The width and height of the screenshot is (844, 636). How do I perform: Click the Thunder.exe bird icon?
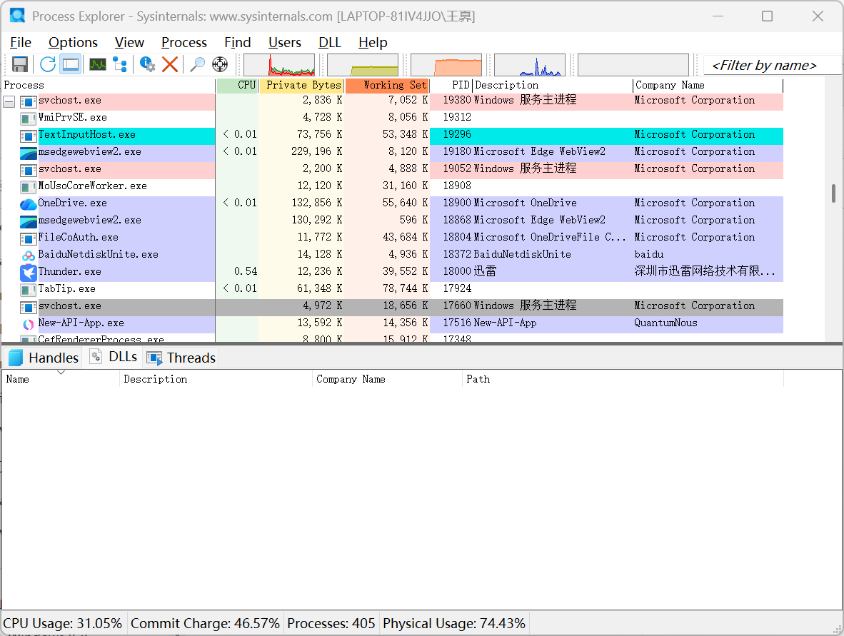[28, 272]
